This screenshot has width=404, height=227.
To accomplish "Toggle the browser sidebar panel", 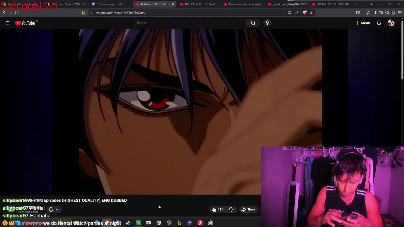I will [x=374, y=13].
